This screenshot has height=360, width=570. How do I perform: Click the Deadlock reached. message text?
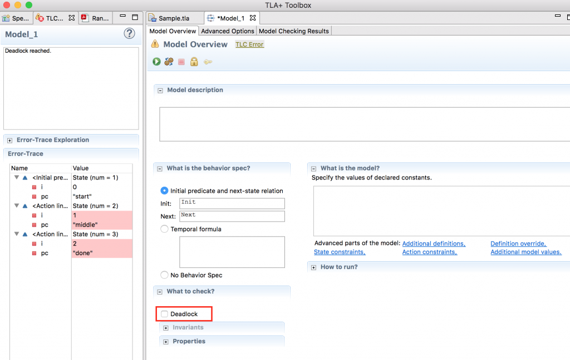28,51
